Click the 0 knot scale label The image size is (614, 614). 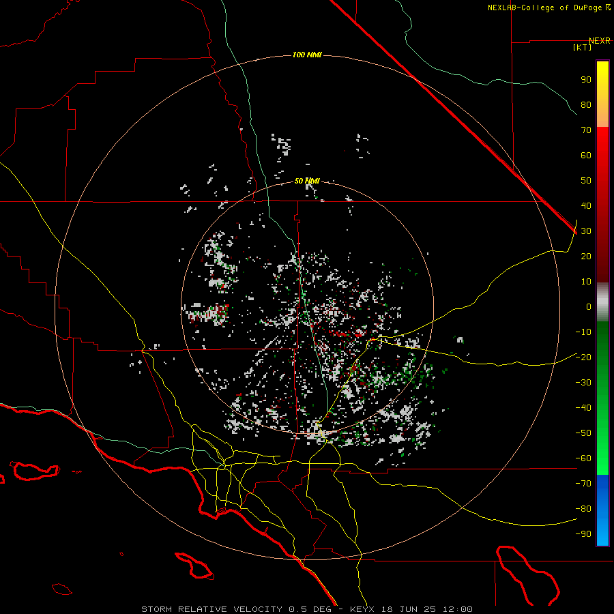click(589, 307)
